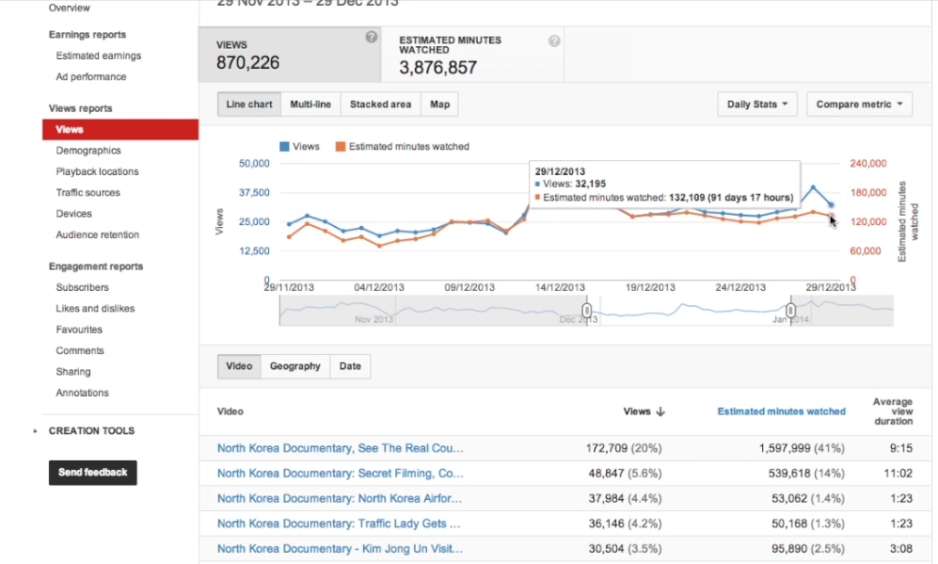Click orange Estimated minutes watched legend
The height and width of the screenshot is (564, 938).
(x=341, y=147)
